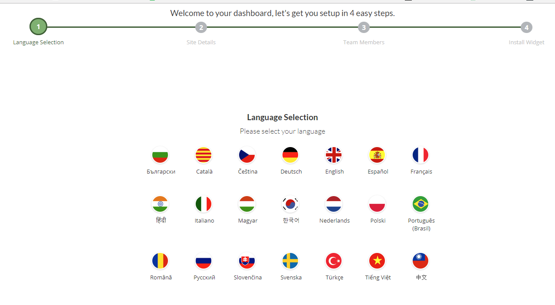The height and width of the screenshot is (305, 555).
Task: Select the Bulgarian flag icon
Action: click(x=160, y=155)
